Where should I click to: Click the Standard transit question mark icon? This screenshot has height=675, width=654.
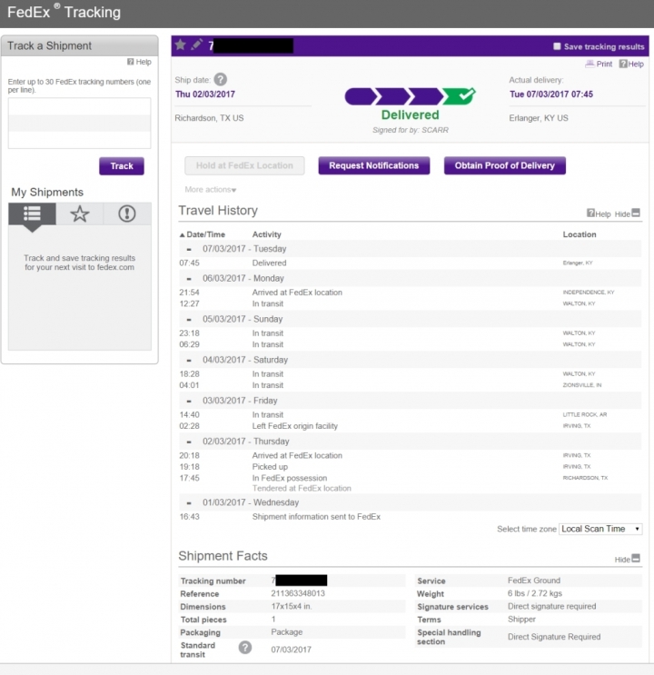[245, 648]
